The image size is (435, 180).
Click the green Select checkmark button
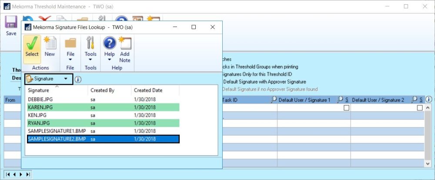coord(32,49)
